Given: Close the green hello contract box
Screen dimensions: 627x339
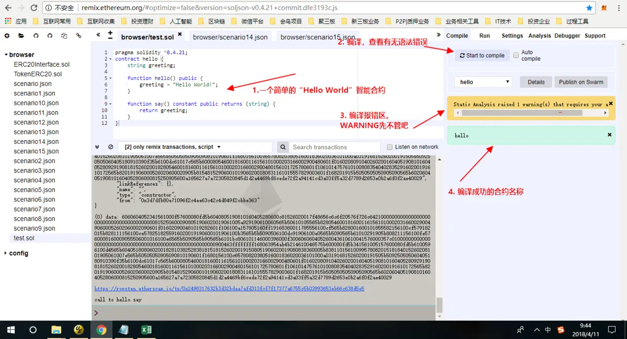Looking at the screenshot, I should (609, 135).
